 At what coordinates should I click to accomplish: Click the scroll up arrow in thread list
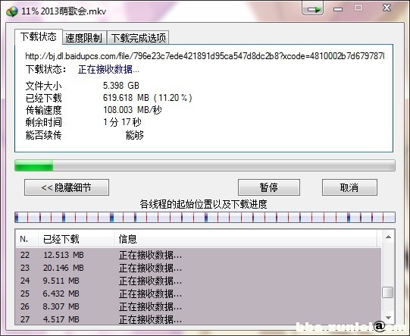[x=388, y=237]
